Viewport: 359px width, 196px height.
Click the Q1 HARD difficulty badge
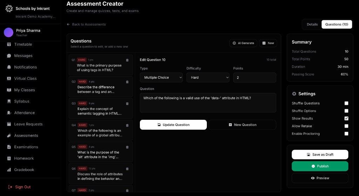tap(82, 60)
